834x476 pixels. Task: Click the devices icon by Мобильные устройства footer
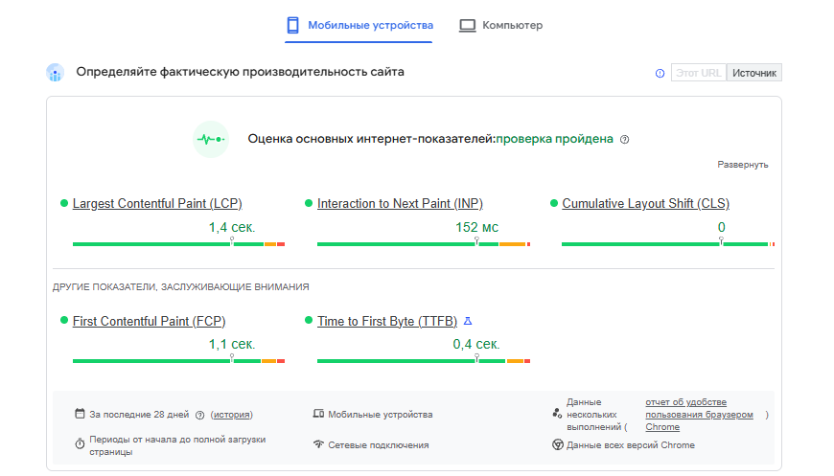(318, 414)
